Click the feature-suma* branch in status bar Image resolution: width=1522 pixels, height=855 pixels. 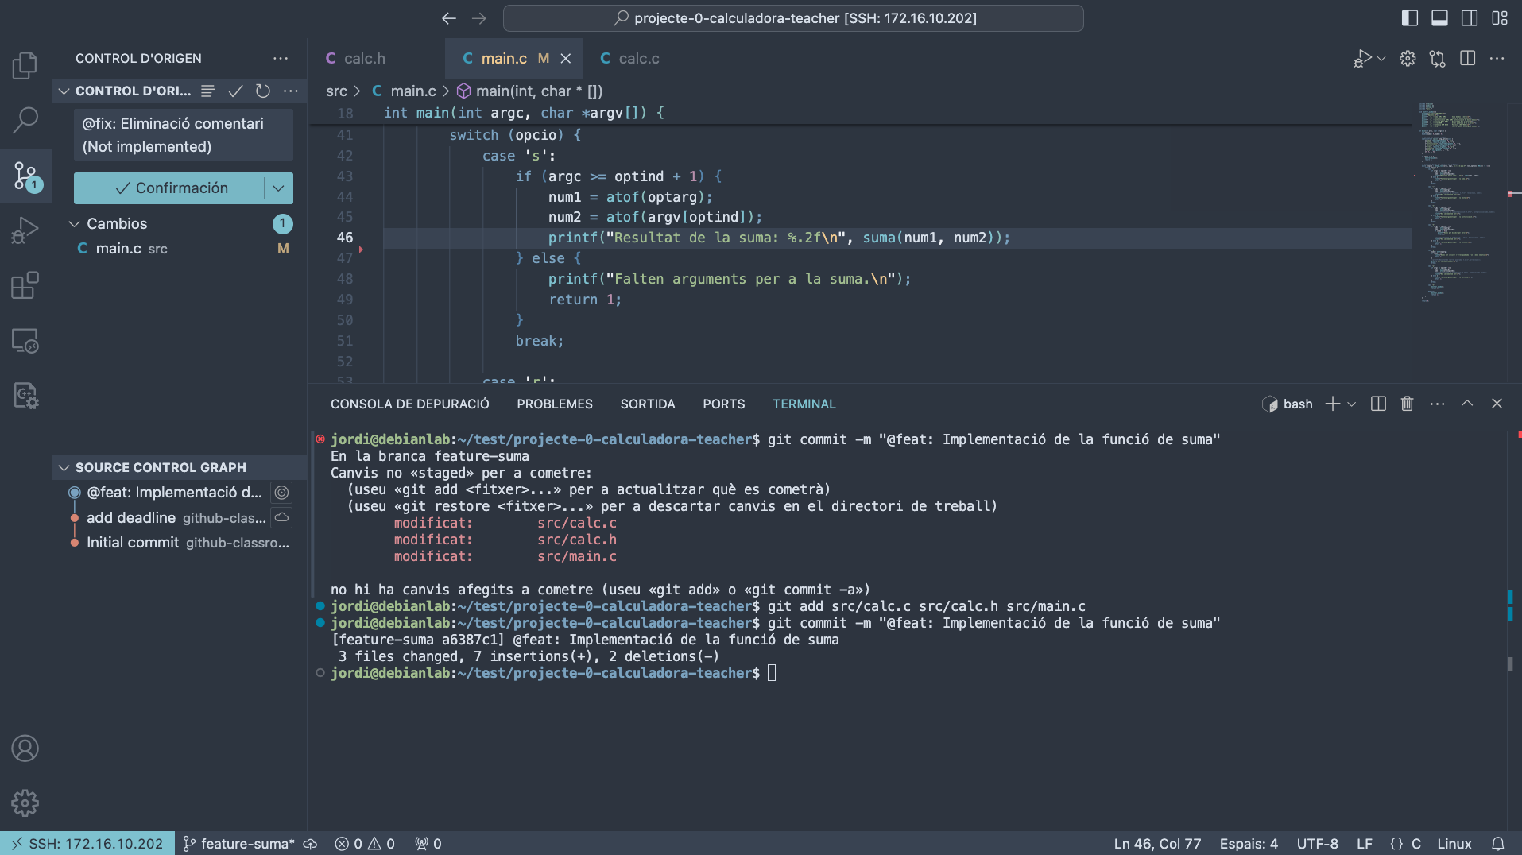239,843
